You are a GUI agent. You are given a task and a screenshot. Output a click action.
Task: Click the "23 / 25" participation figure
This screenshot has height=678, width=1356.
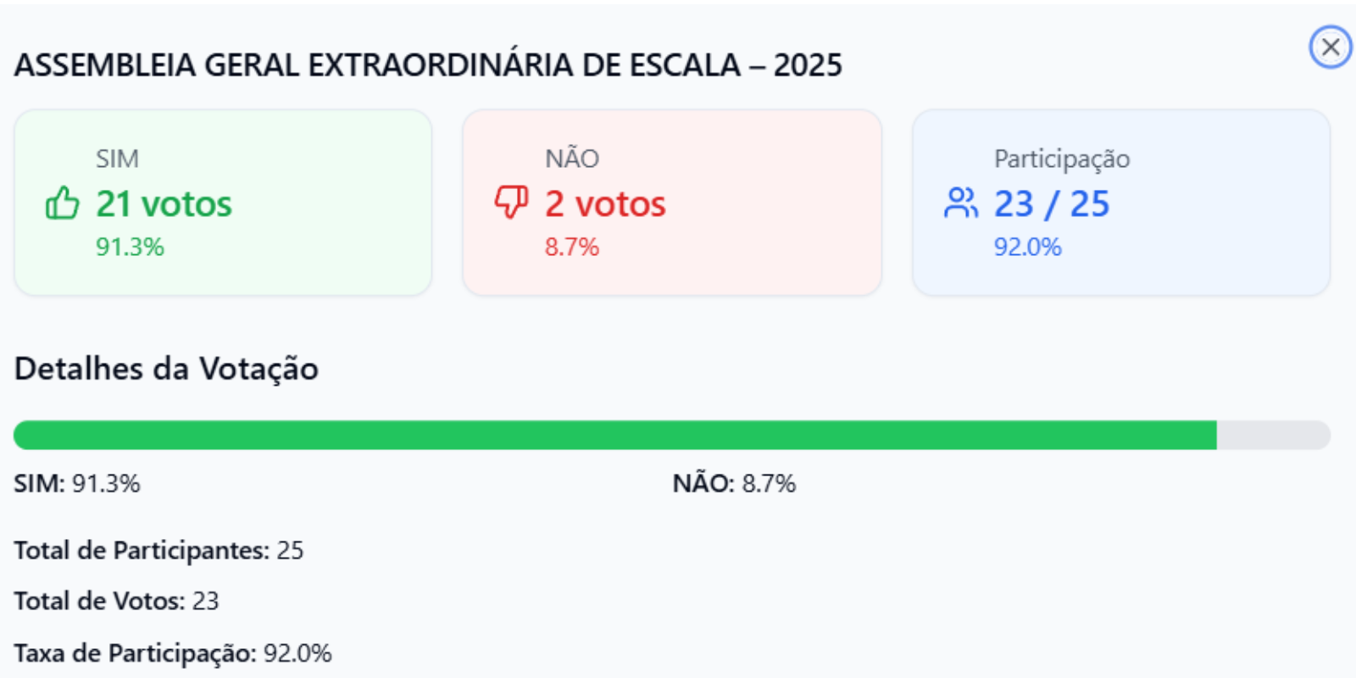1052,204
